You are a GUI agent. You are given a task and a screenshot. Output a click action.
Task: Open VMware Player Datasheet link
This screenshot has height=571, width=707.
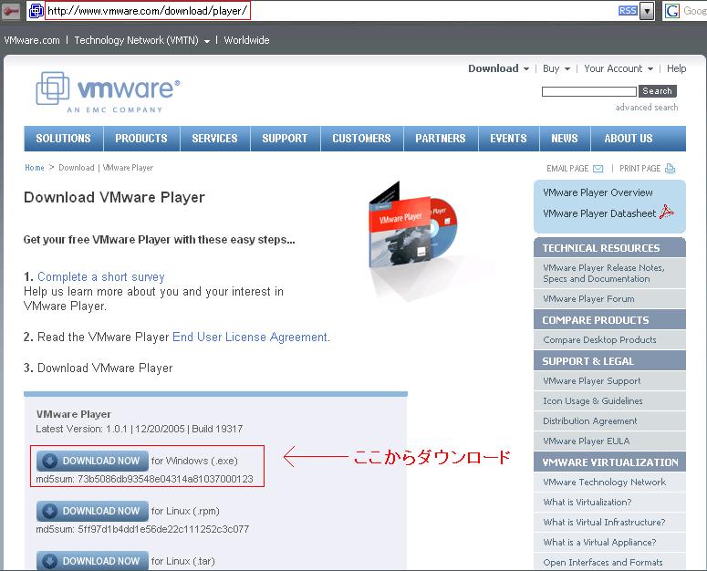(599, 213)
